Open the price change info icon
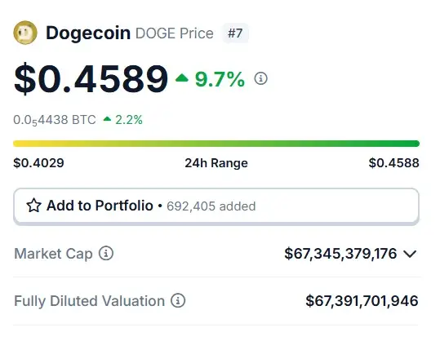The height and width of the screenshot is (350, 440). coord(260,78)
